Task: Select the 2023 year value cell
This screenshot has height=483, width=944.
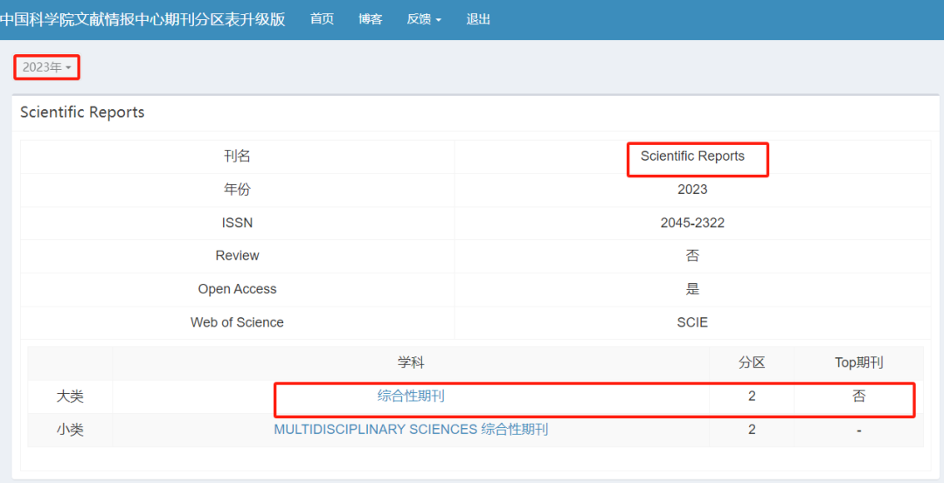Action: click(692, 190)
